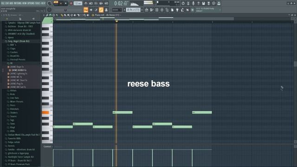Select the [ADM] Lightning Fx sample
Image resolution: width=297 pixels, height=167 pixels.
19,73
